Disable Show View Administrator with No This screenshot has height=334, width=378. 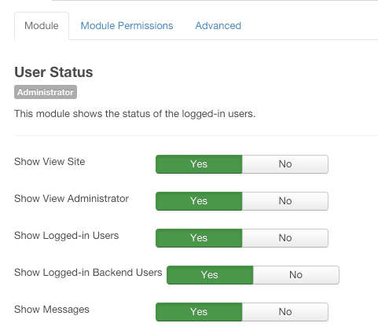(x=285, y=201)
